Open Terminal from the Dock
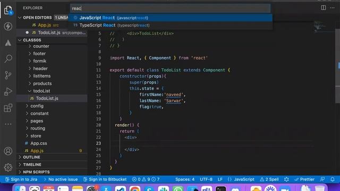This screenshot has height=191, width=340. [221, 189]
